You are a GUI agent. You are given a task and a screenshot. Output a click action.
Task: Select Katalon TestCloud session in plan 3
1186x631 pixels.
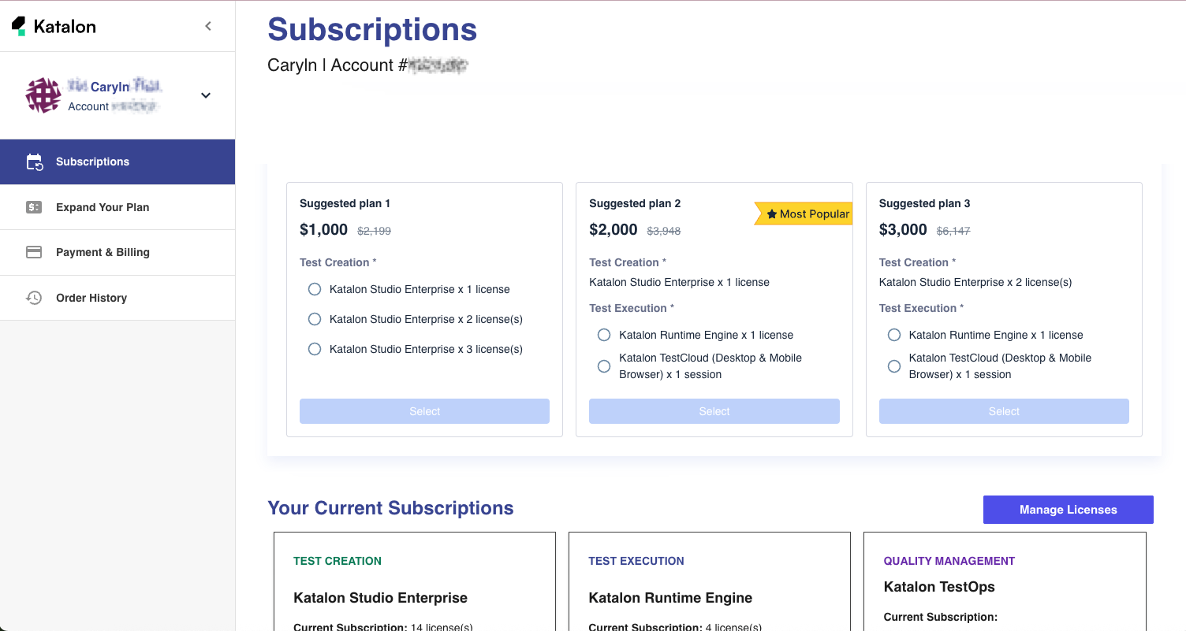point(894,366)
